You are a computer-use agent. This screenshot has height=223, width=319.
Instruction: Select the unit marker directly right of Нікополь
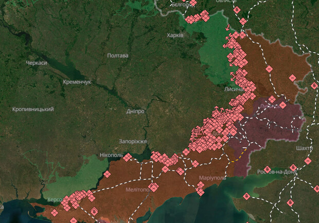127,157
